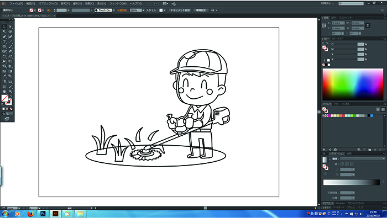Switch to カラーガイド tab
The height and width of the screenshot is (218, 387).
click(338, 39)
